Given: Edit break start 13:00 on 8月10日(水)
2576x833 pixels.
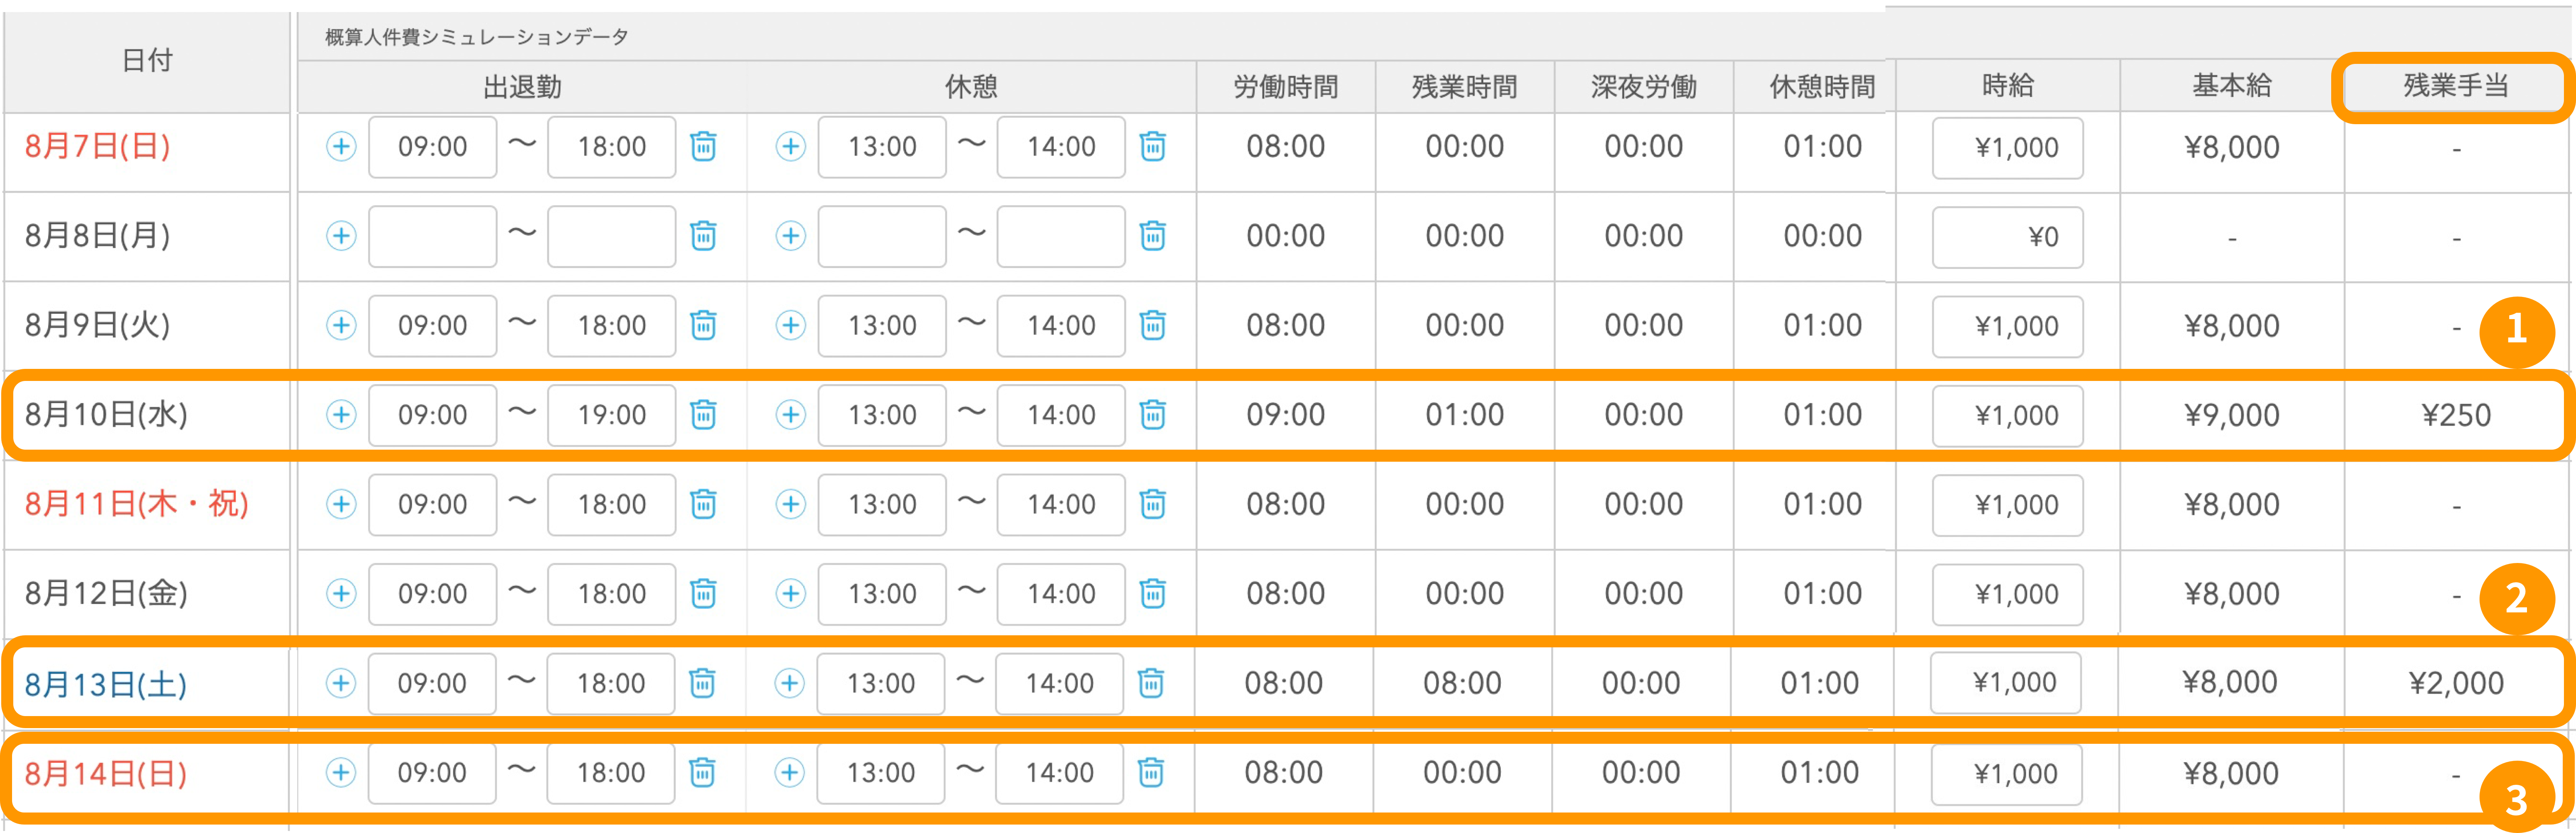Looking at the screenshot, I should pyautogui.click(x=882, y=415).
